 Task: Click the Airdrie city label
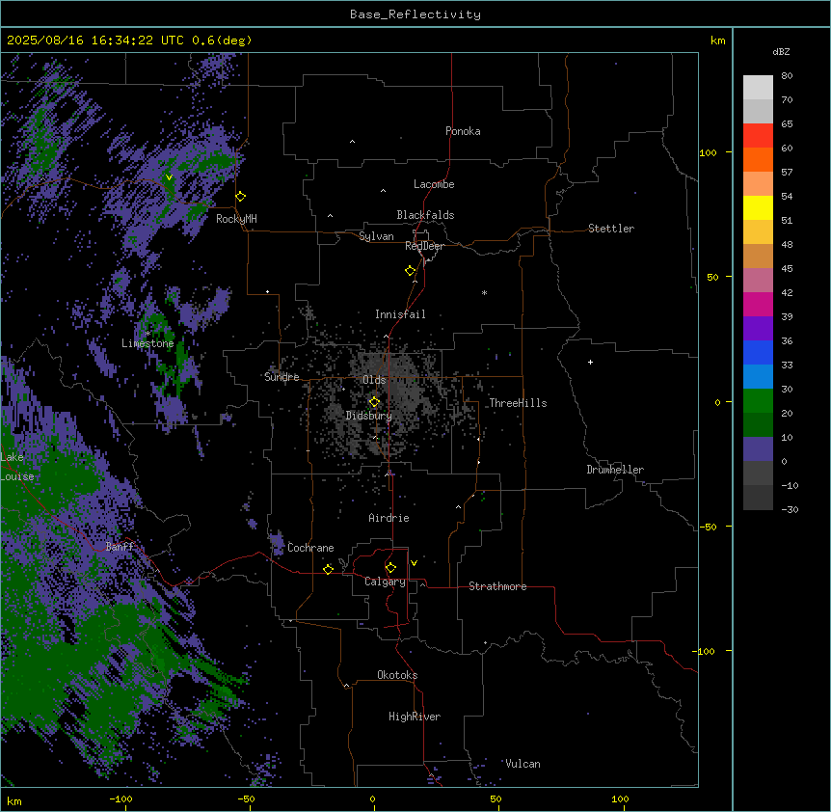(x=389, y=518)
